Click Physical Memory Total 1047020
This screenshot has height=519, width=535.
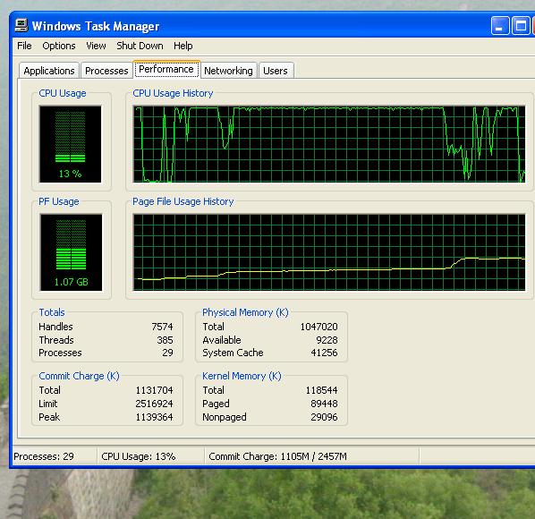click(318, 327)
